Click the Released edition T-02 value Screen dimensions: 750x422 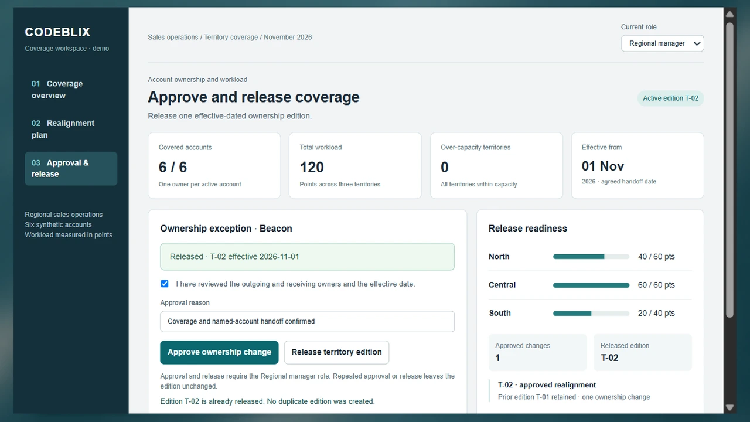point(609,358)
